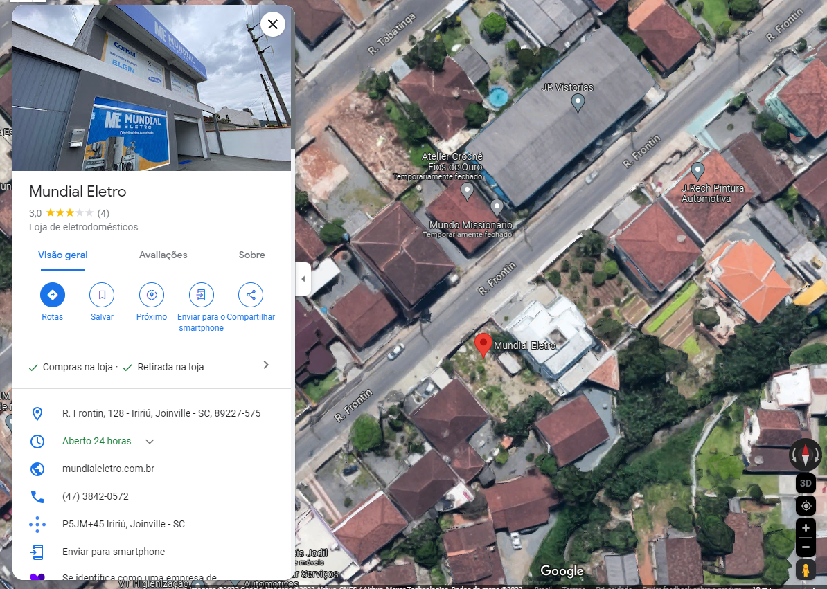Select the Mundo Missionário map marker
This screenshot has width=827, height=589.
click(x=497, y=208)
